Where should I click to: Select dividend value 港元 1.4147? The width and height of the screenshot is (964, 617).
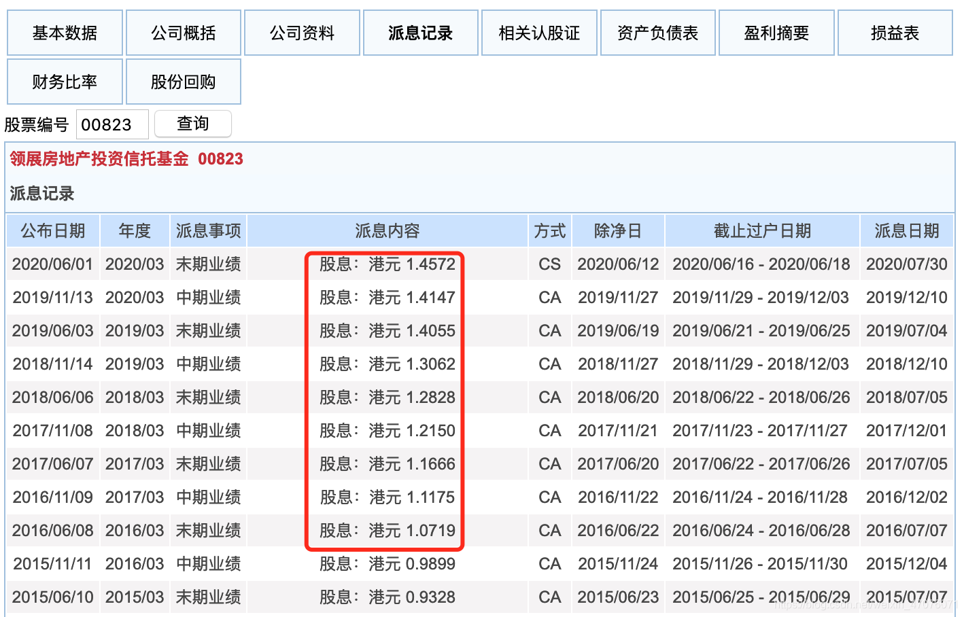coord(412,298)
